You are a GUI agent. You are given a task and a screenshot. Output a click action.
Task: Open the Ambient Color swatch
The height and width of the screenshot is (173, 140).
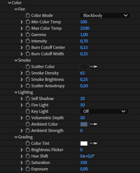(x=84, y=124)
